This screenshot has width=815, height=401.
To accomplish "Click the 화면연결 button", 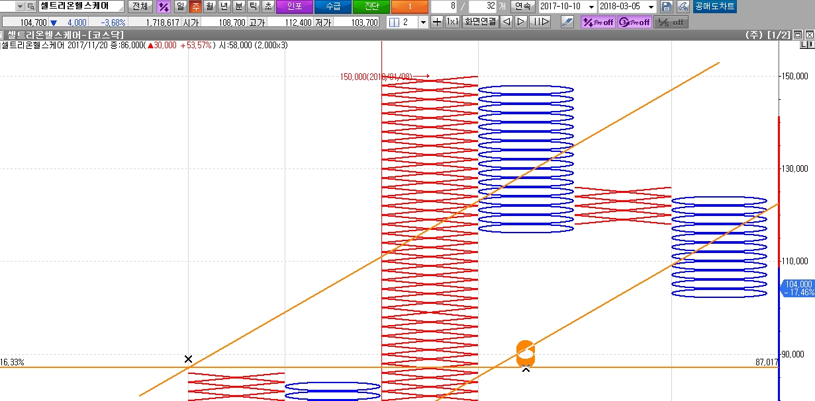I will [x=480, y=22].
